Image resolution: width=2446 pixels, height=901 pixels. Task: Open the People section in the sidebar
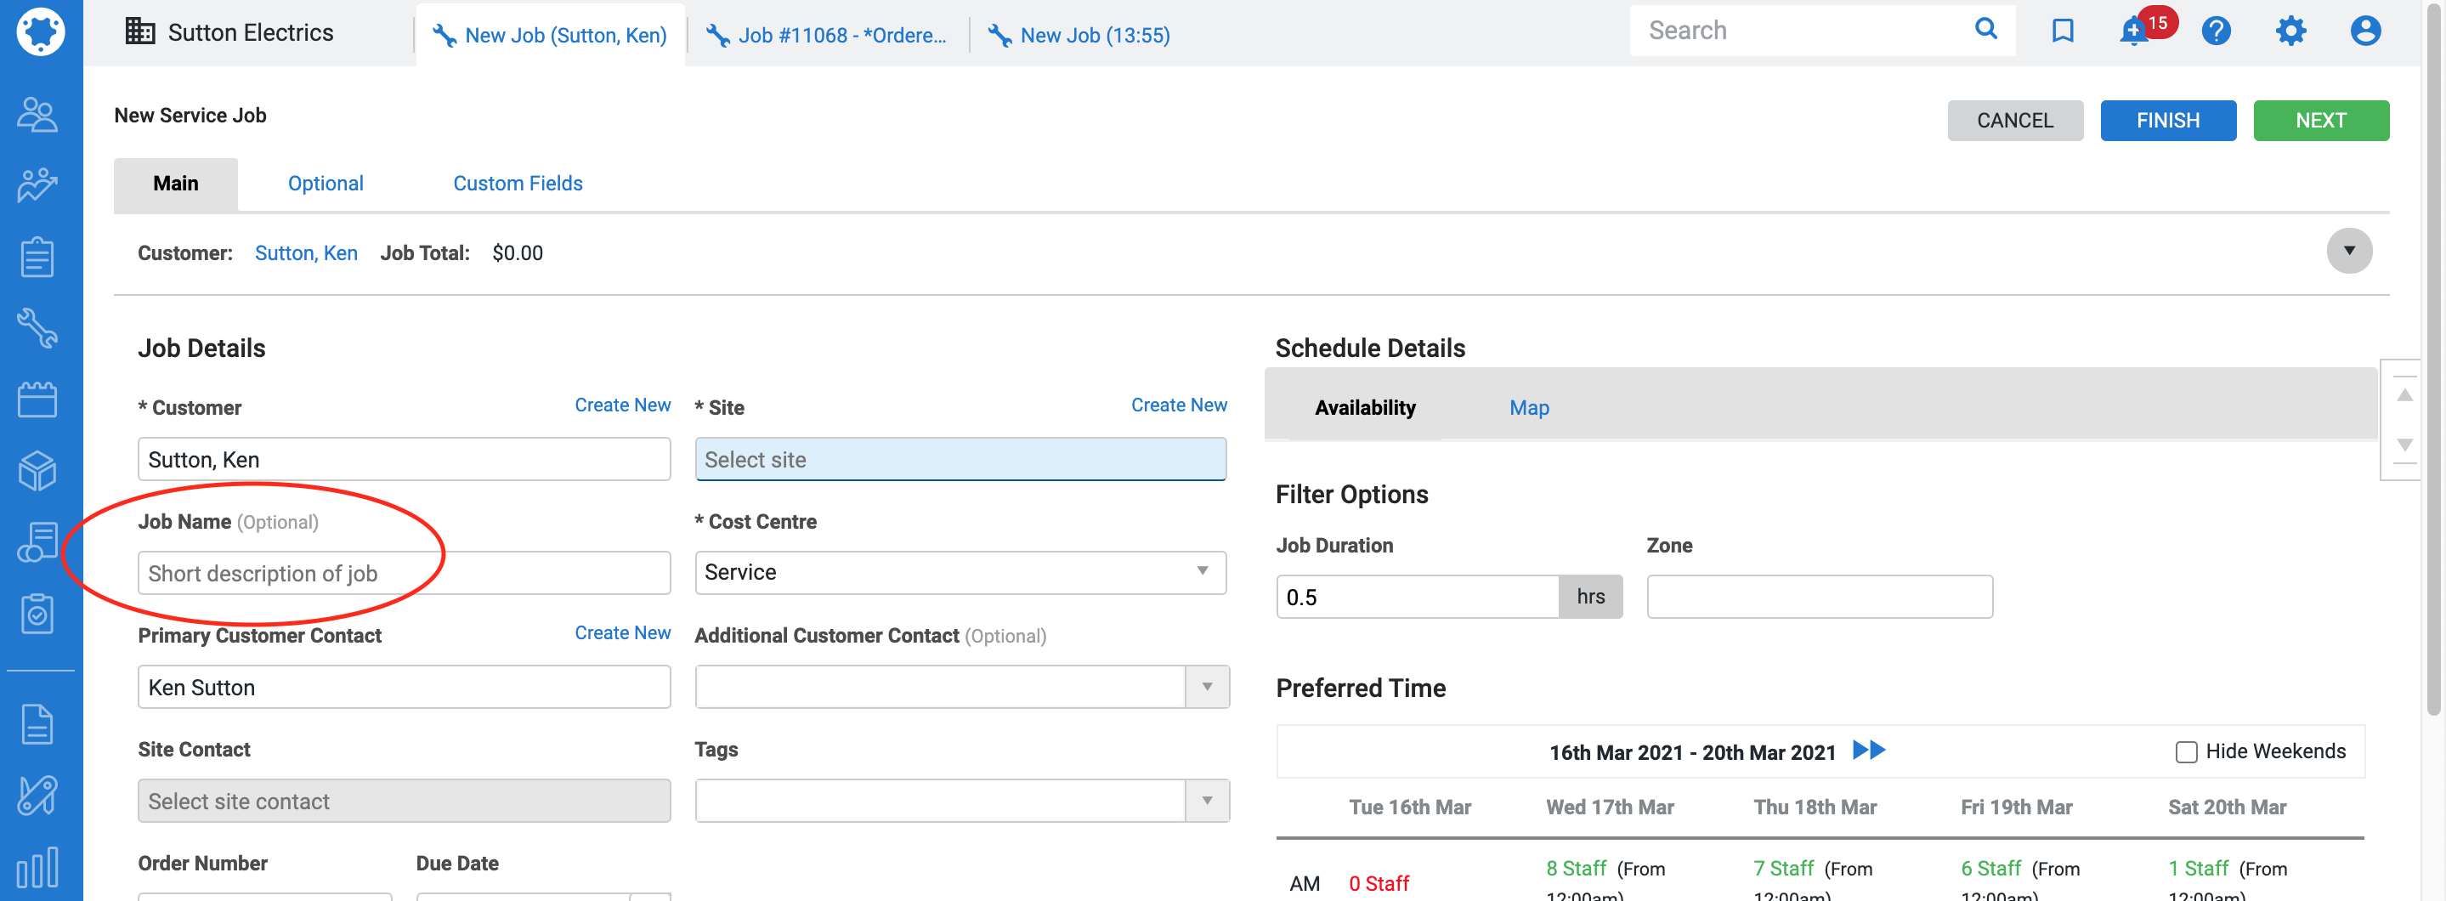pyautogui.click(x=38, y=115)
